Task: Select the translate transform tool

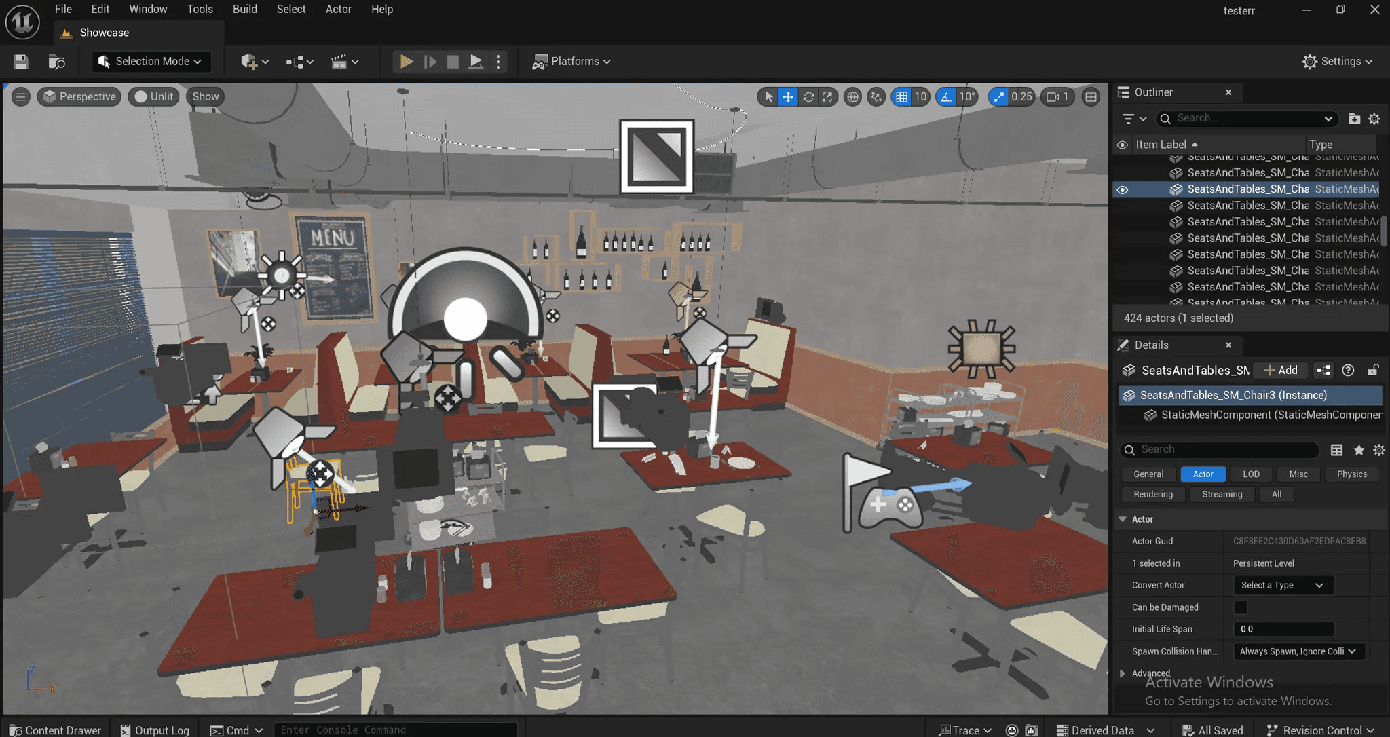Action: pyautogui.click(x=788, y=97)
